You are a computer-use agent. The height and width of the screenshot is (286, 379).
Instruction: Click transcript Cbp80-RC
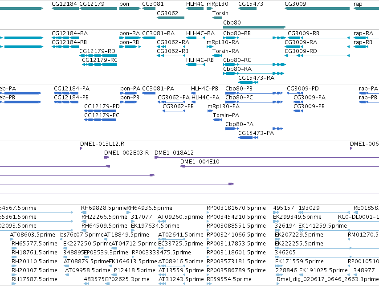click(x=237, y=60)
